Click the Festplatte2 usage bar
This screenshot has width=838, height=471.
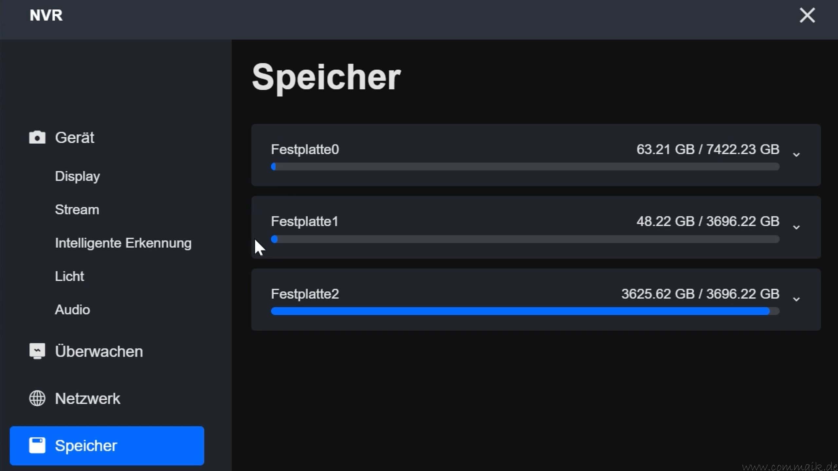[525, 311]
